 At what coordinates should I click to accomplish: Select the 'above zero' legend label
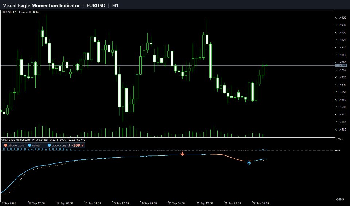pos(16,145)
